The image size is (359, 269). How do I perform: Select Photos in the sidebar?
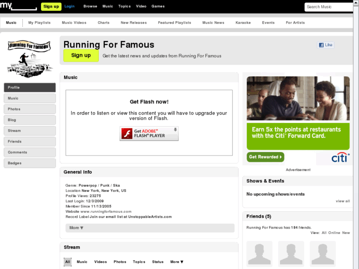click(x=30, y=109)
